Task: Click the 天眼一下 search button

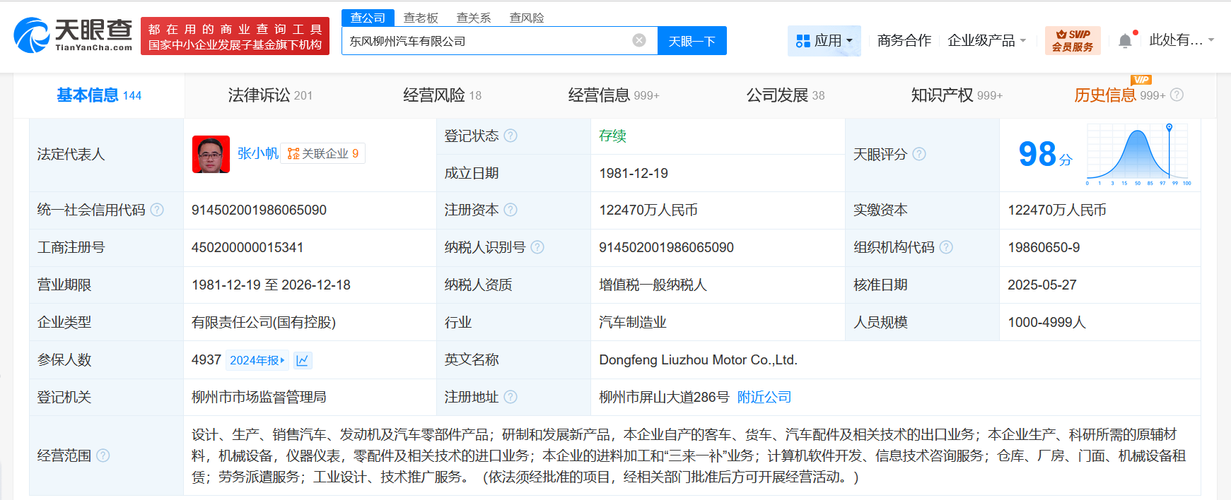Action: click(692, 41)
